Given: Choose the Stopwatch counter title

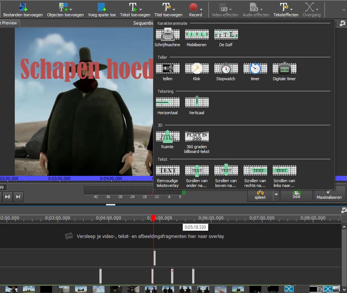Looking at the screenshot, I should (x=226, y=72).
